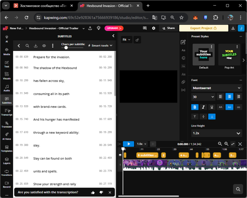Open the Templates tab in sidebar
The height and width of the screenshot is (198, 247).
point(7,148)
